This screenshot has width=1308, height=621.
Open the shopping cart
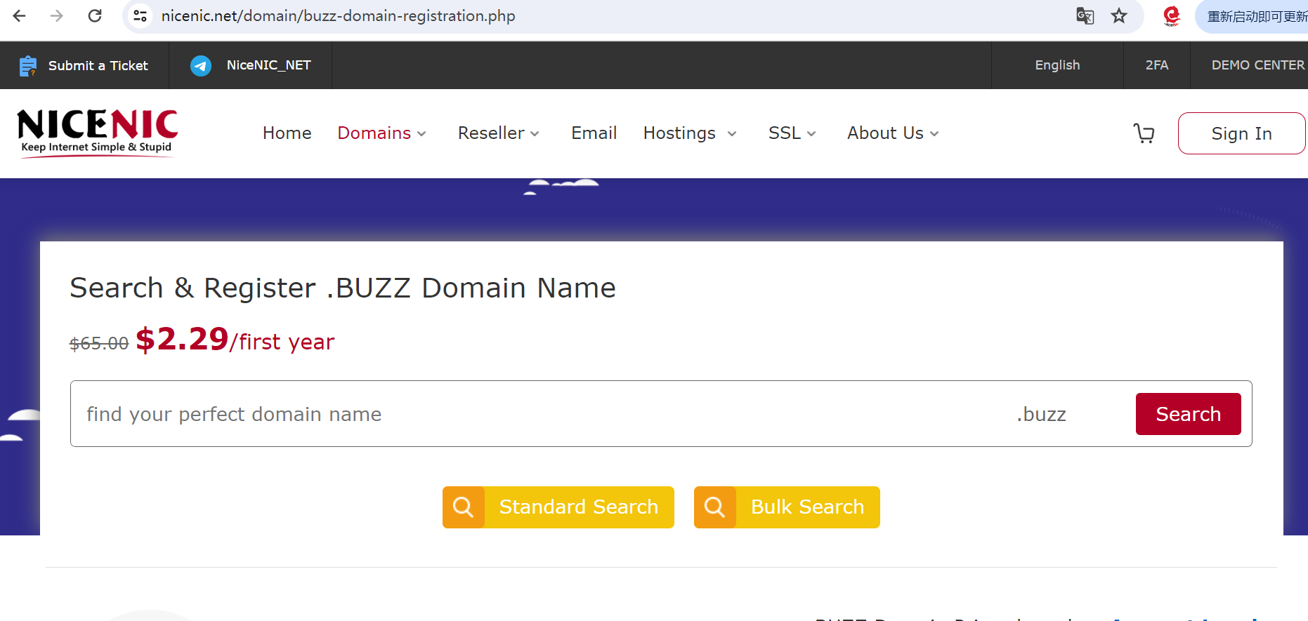pyautogui.click(x=1144, y=133)
